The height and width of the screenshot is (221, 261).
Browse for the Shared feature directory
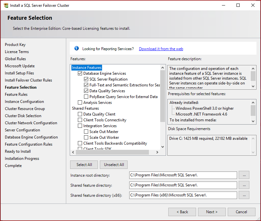point(244,185)
